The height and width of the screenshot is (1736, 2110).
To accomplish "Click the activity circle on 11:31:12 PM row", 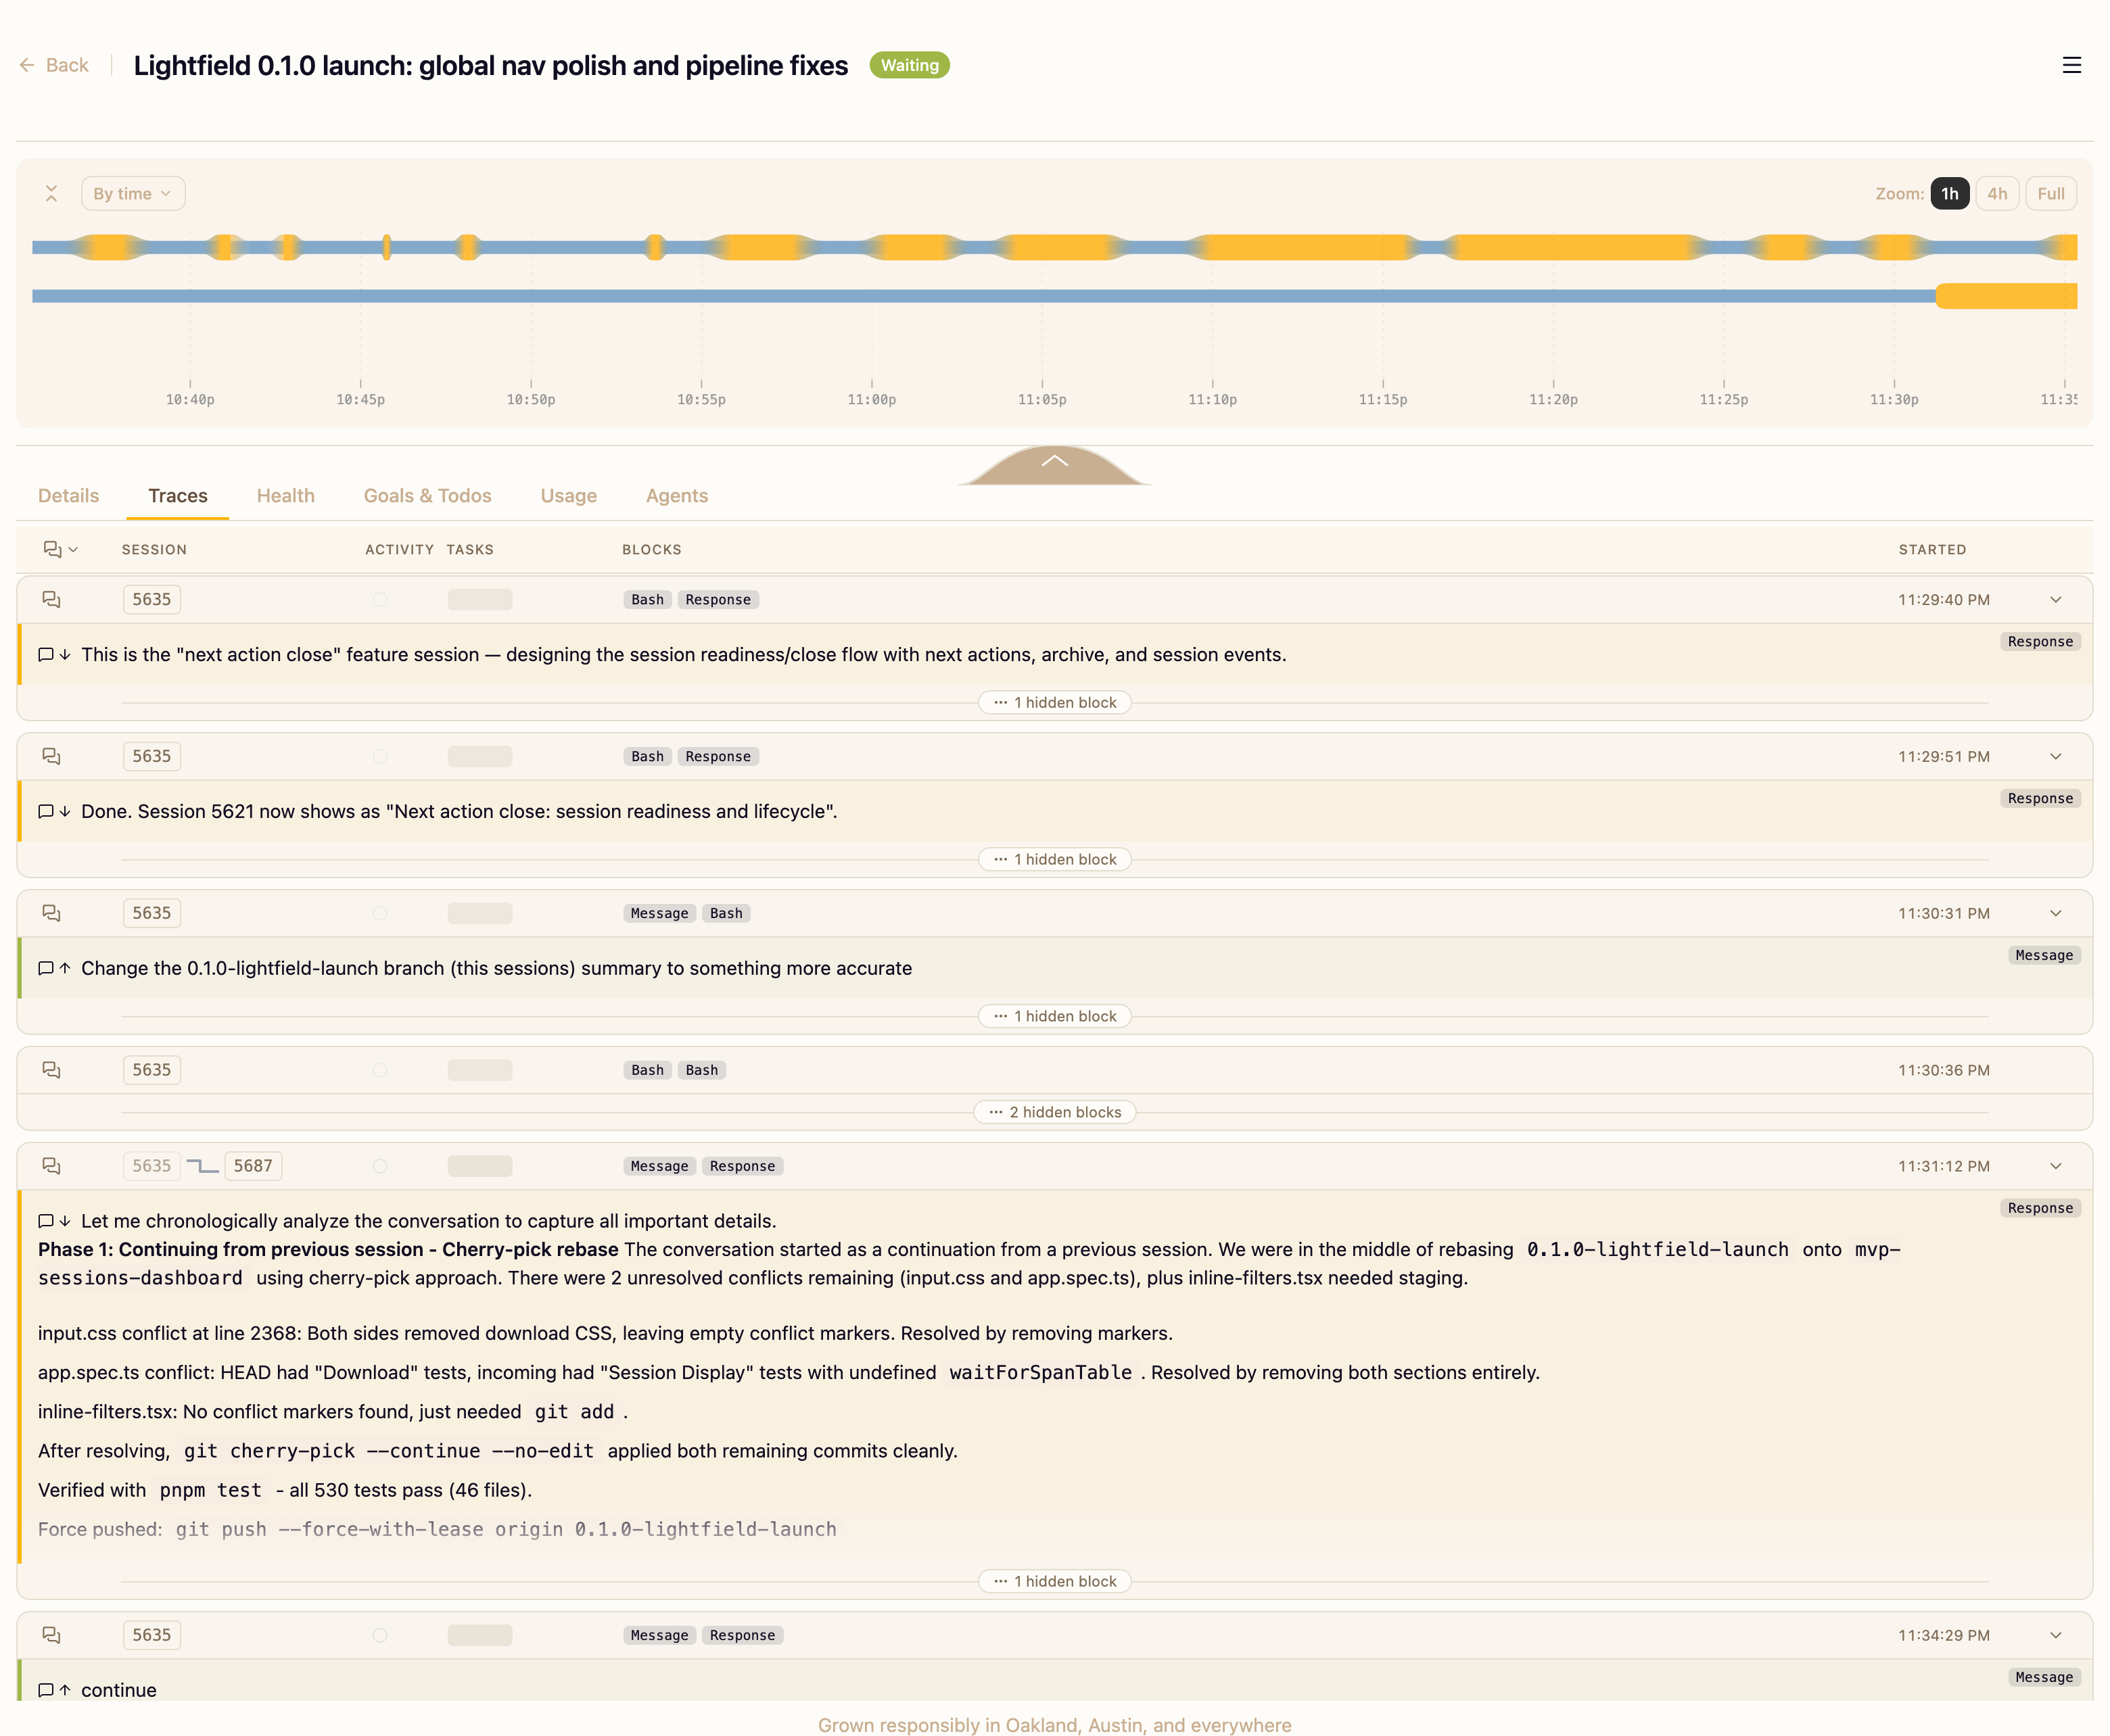I will [380, 1166].
